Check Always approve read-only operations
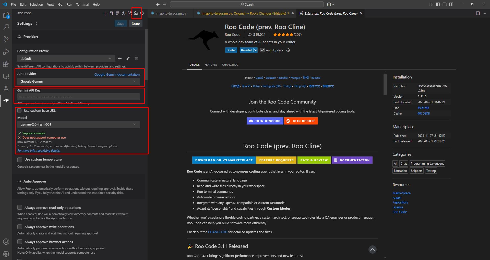The height and width of the screenshot is (260, 490). [19, 208]
